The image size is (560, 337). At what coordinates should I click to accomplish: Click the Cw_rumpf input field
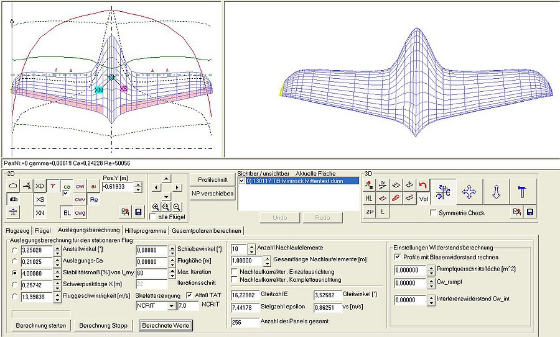410,283
